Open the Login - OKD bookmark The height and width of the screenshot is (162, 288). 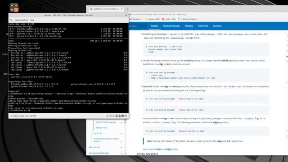[169, 19]
